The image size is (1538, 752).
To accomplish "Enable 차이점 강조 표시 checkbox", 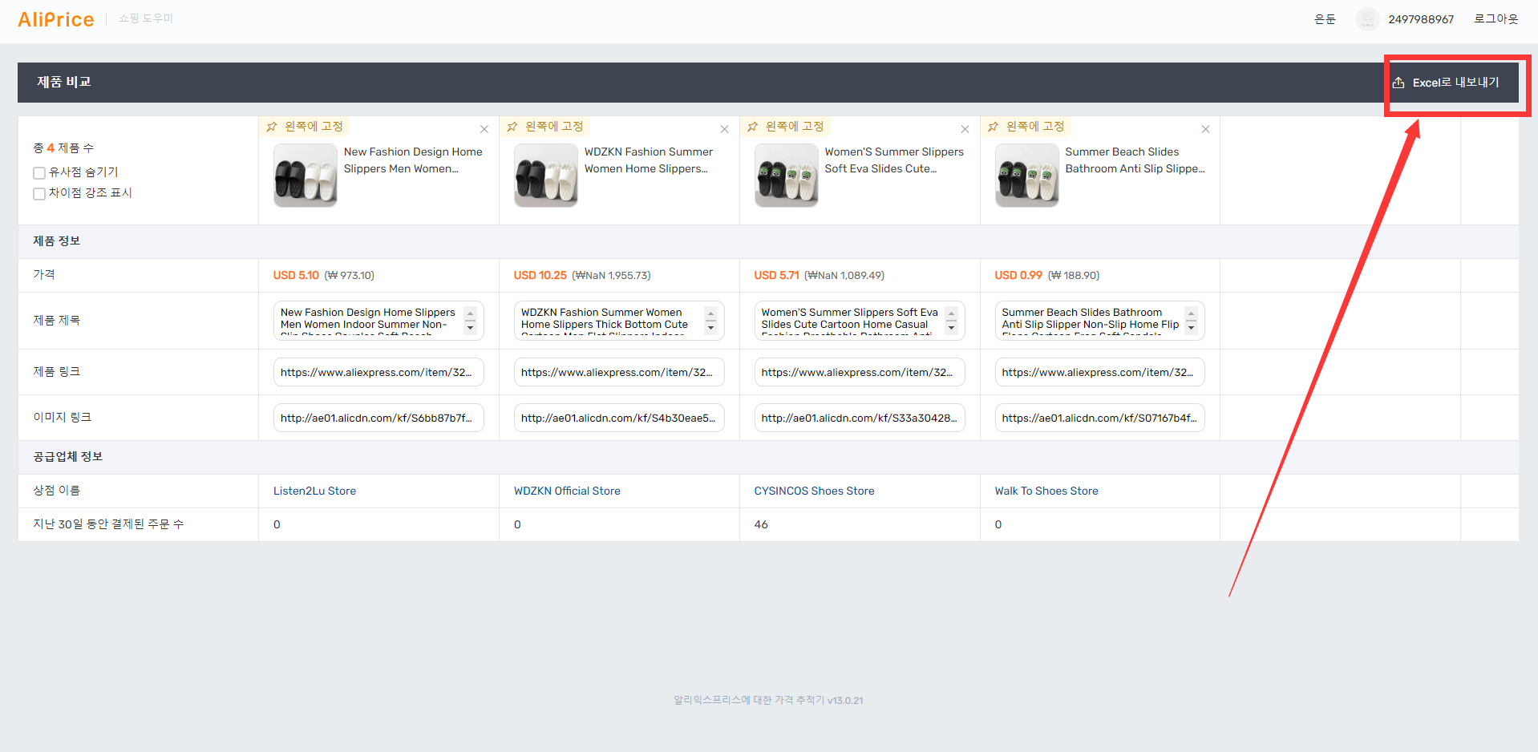I will [38, 194].
